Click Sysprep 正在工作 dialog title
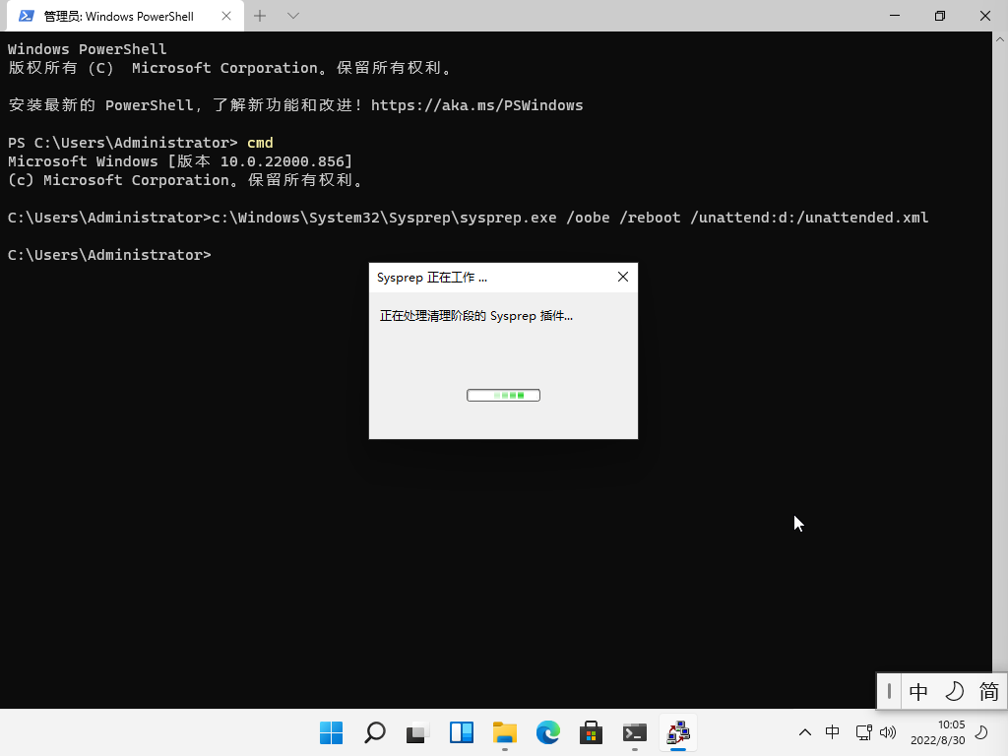The height and width of the screenshot is (756, 1008). 432,278
